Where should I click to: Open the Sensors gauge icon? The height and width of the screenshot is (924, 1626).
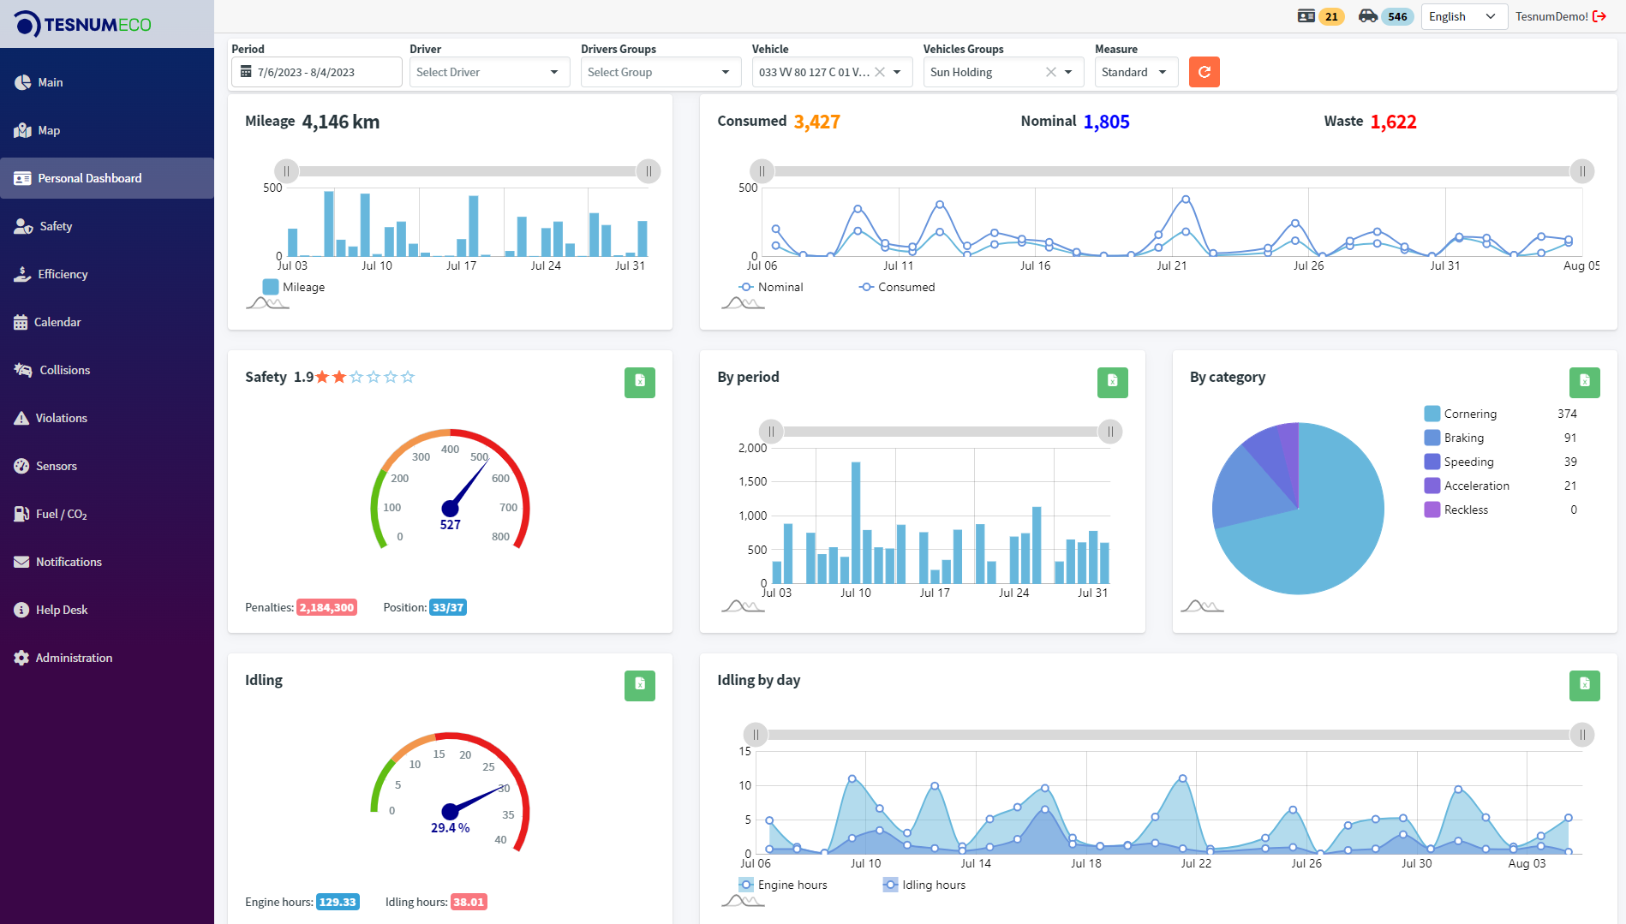tap(21, 465)
